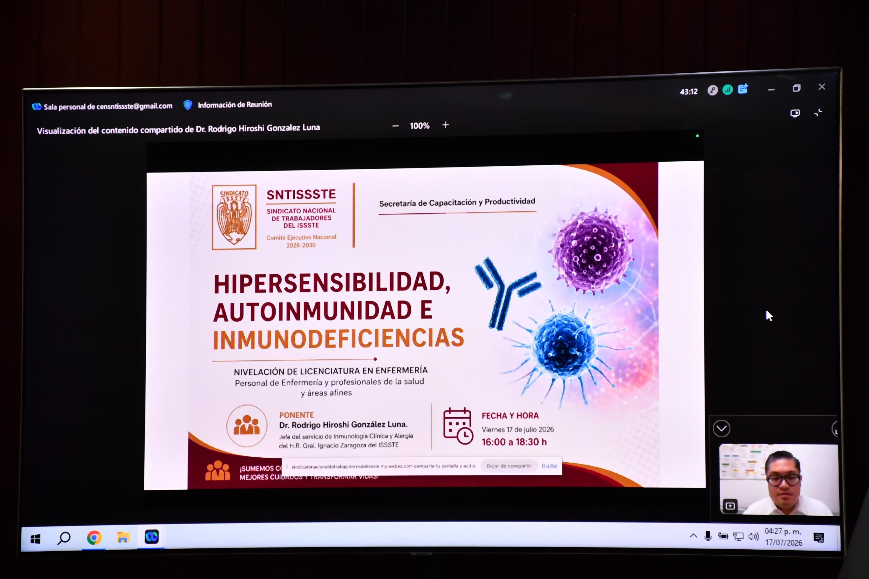Click the move-to-stage icon on the video thumbnail
869x579 pixels.
(730, 506)
